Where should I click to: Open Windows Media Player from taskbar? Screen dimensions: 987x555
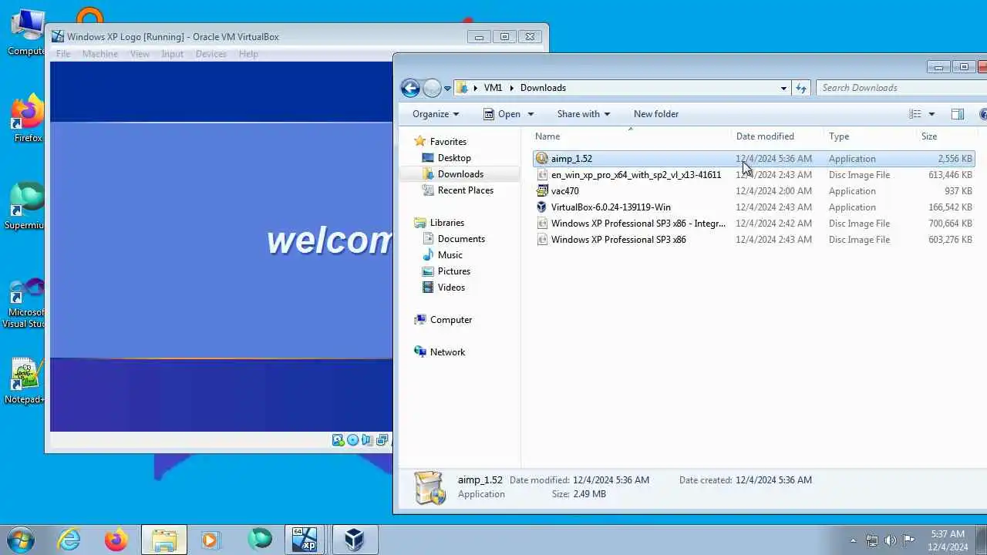coord(211,540)
